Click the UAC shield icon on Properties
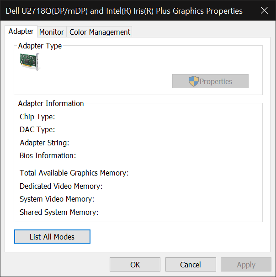 [x=194, y=81]
